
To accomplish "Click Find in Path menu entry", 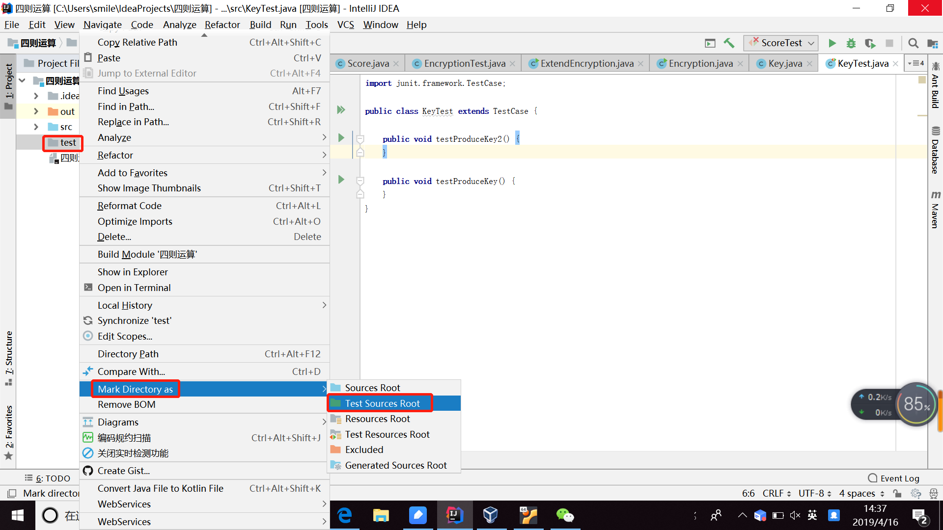I will tap(204, 106).
